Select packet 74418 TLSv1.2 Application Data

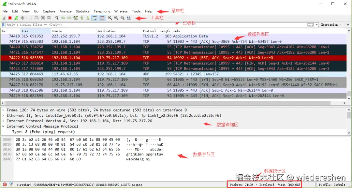[x=173, y=36]
